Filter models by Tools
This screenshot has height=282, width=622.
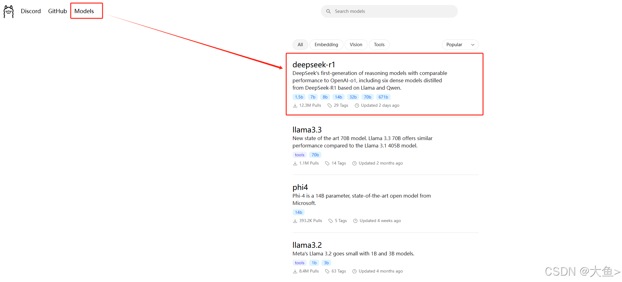click(379, 45)
